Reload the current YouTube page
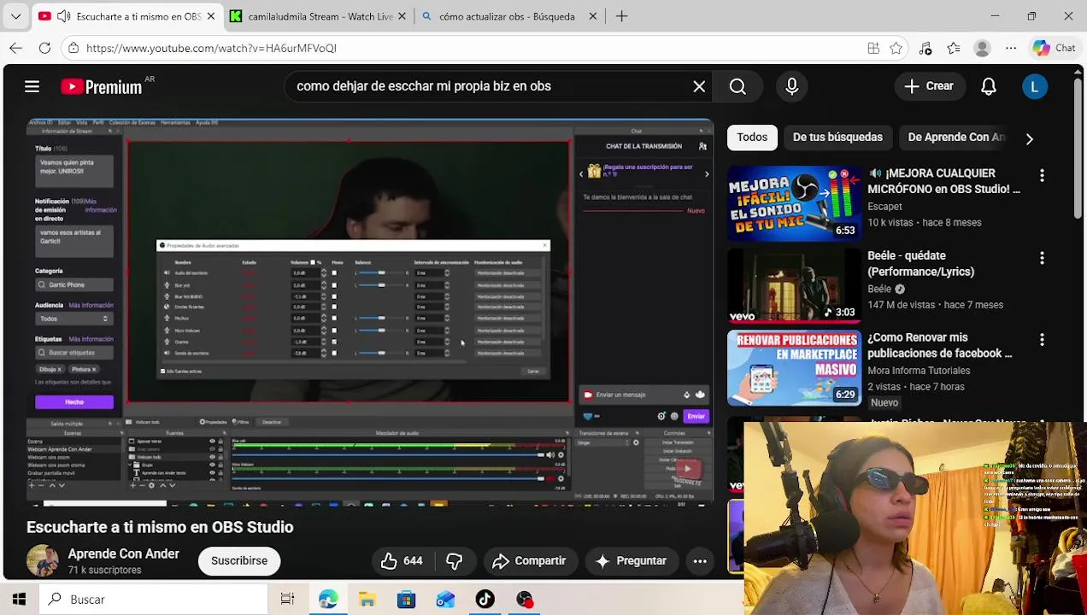The height and width of the screenshot is (615, 1087). 44,48
